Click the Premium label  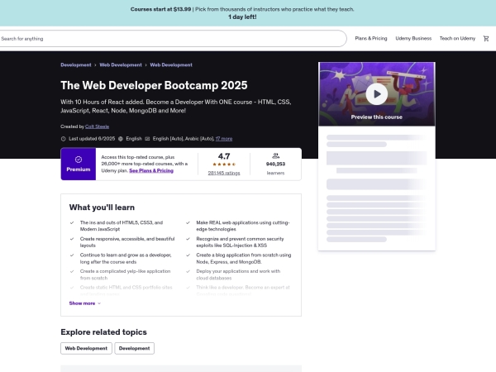79,169
